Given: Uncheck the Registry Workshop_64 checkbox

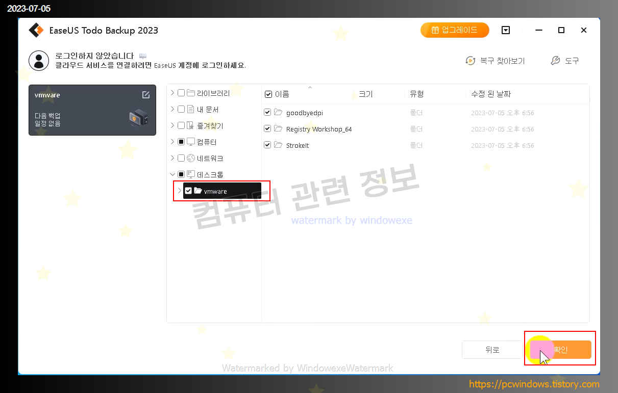Looking at the screenshot, I should point(267,129).
